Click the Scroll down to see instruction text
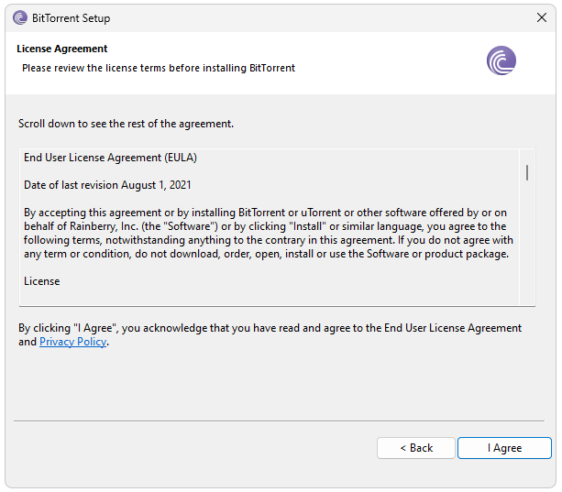This screenshot has width=562, height=492. (126, 124)
